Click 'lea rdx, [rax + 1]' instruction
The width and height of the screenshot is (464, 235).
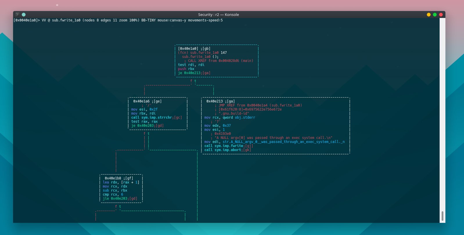coord(121,182)
